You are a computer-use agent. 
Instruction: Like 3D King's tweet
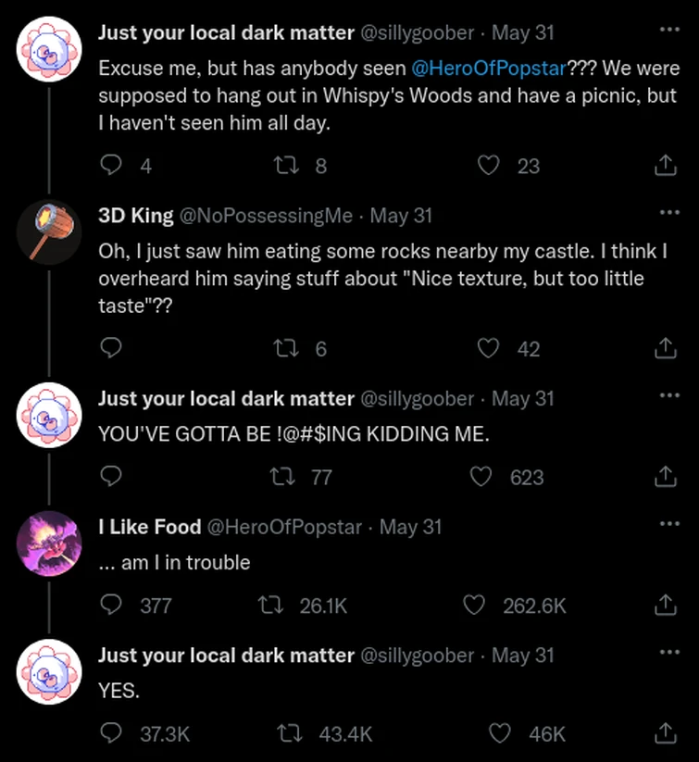click(x=487, y=349)
